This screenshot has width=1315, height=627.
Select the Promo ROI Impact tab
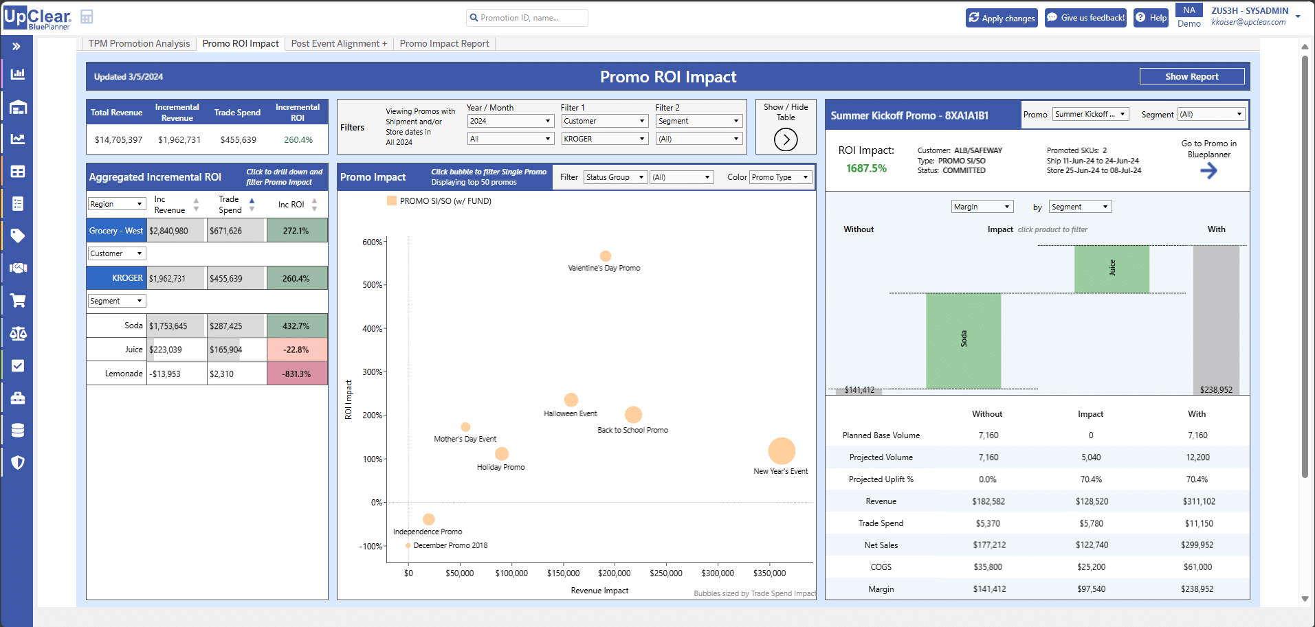[241, 43]
